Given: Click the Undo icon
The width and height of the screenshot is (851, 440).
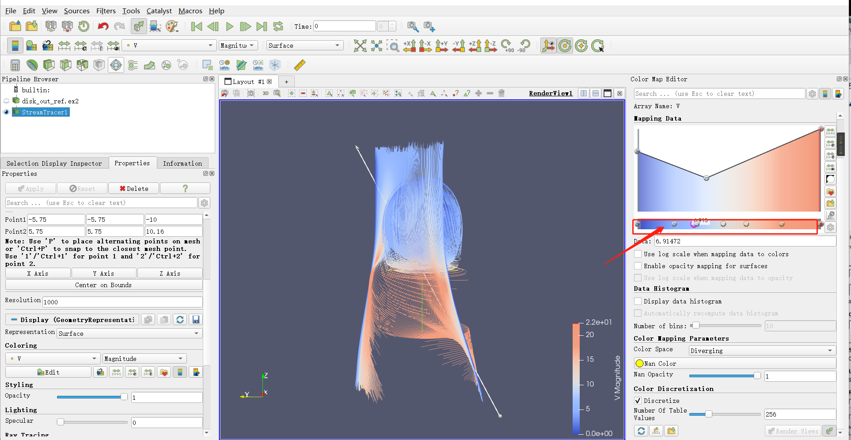Looking at the screenshot, I should point(103,26).
